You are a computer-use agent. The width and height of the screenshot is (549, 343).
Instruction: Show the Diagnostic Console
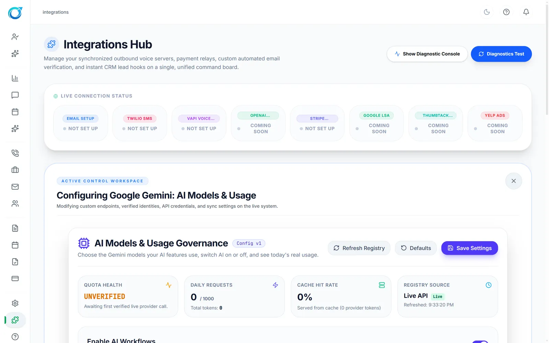click(x=427, y=54)
